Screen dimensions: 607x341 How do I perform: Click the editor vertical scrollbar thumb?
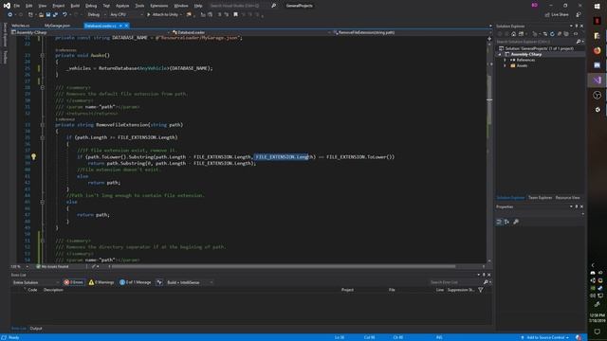[x=489, y=99]
